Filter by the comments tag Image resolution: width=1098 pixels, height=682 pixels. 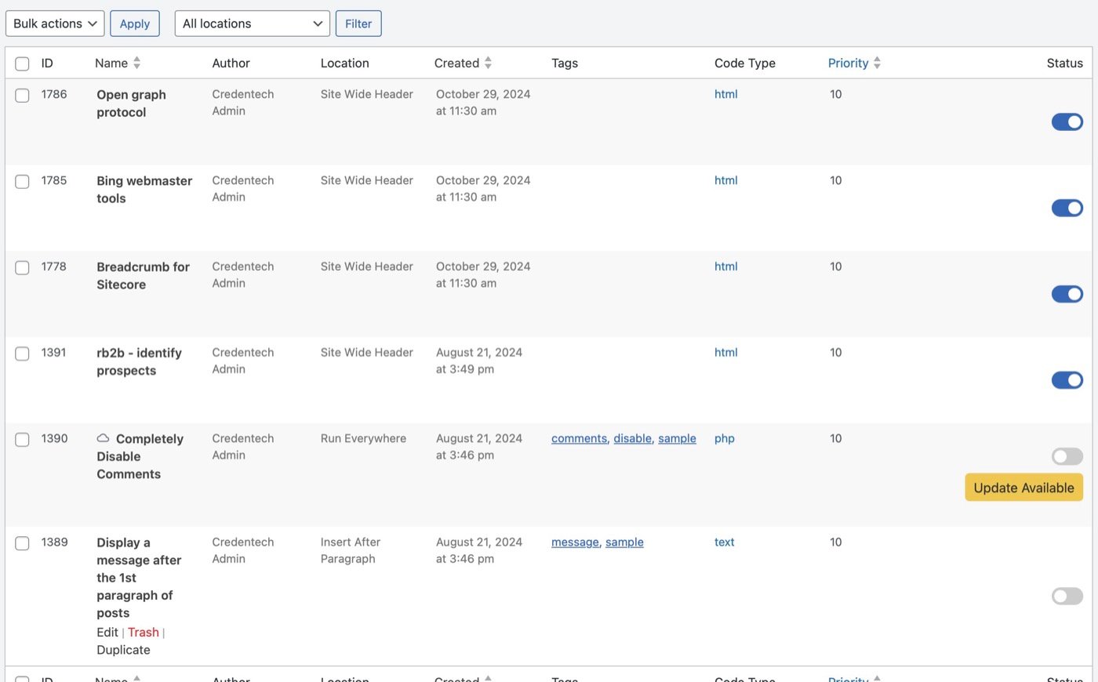click(x=579, y=438)
